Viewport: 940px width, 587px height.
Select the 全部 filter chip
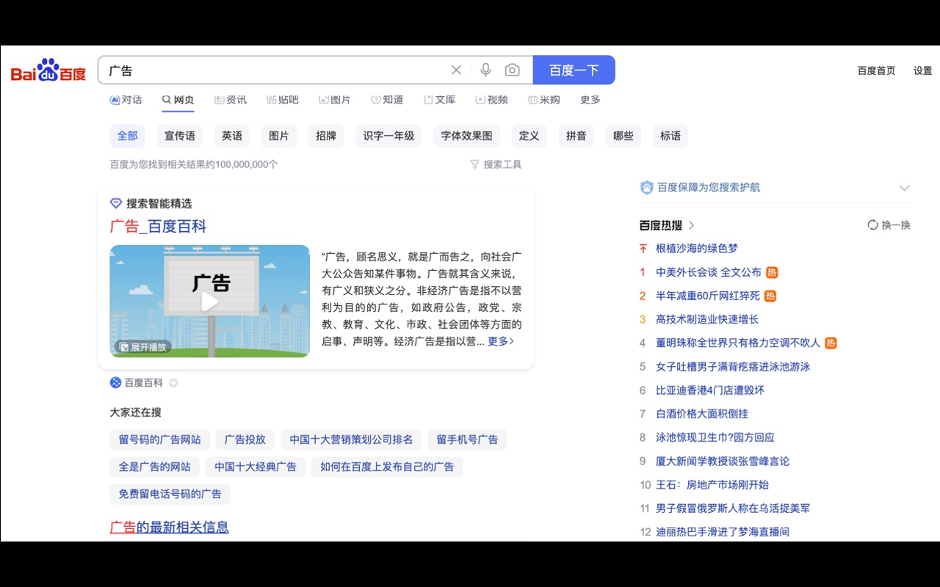127,136
